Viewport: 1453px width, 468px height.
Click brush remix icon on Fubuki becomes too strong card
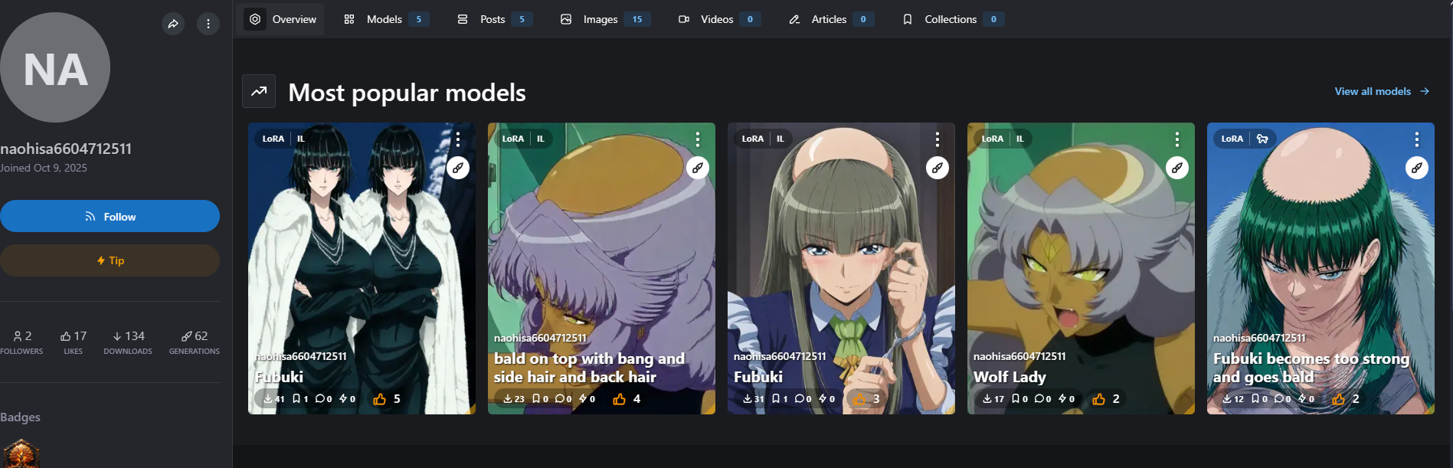pos(1417,168)
